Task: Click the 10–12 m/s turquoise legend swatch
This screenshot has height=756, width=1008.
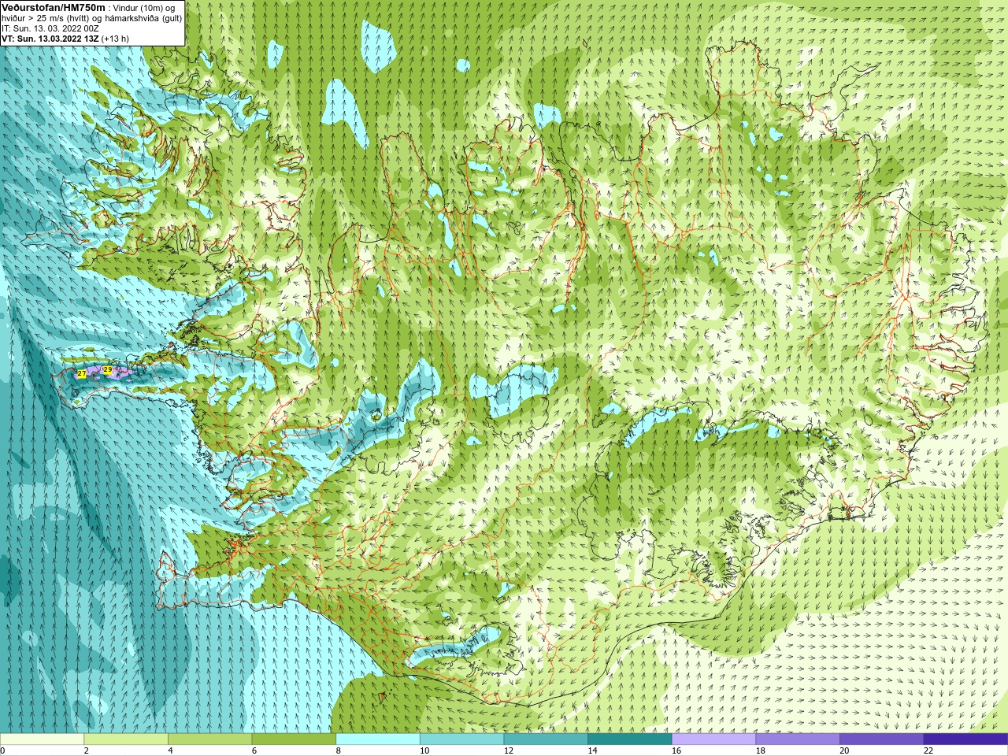Action: [461, 739]
